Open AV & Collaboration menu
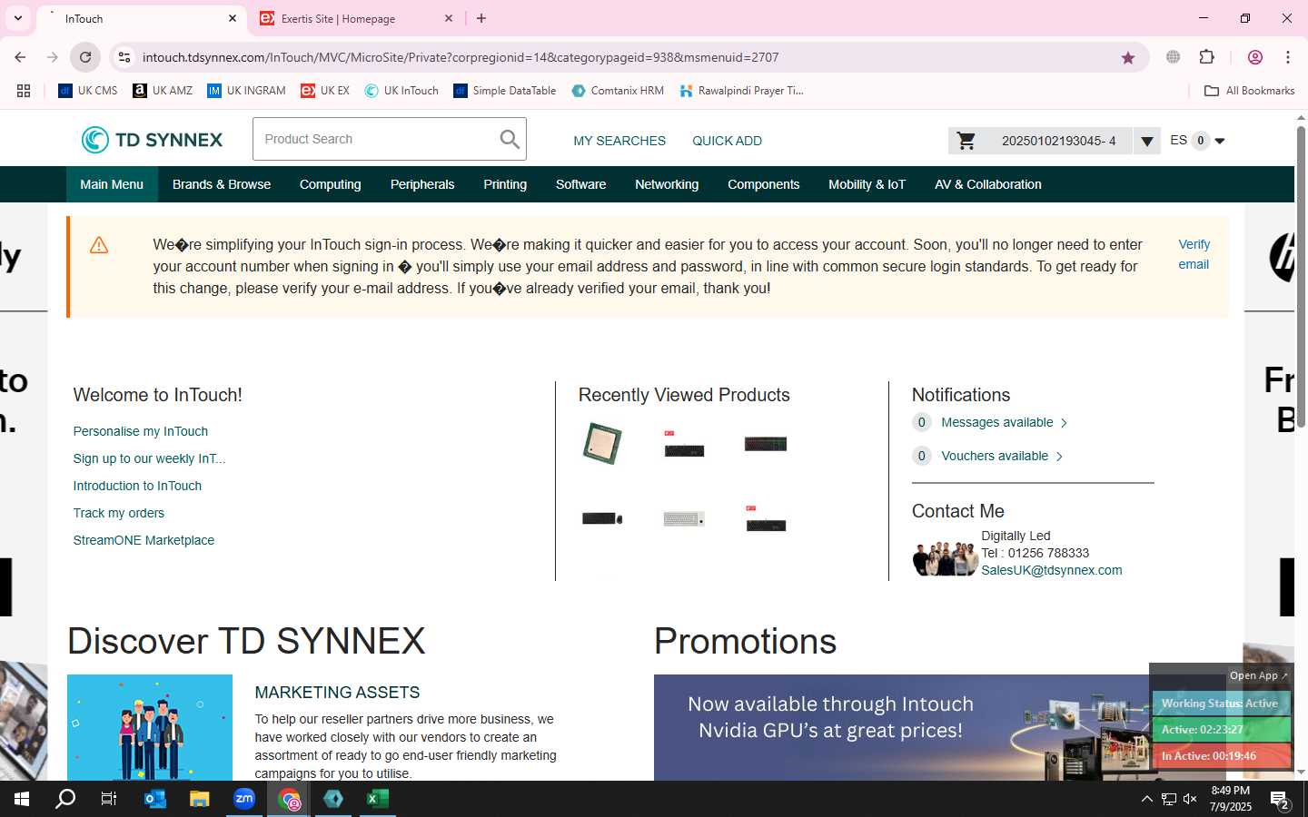The height and width of the screenshot is (817, 1308). 988,184
